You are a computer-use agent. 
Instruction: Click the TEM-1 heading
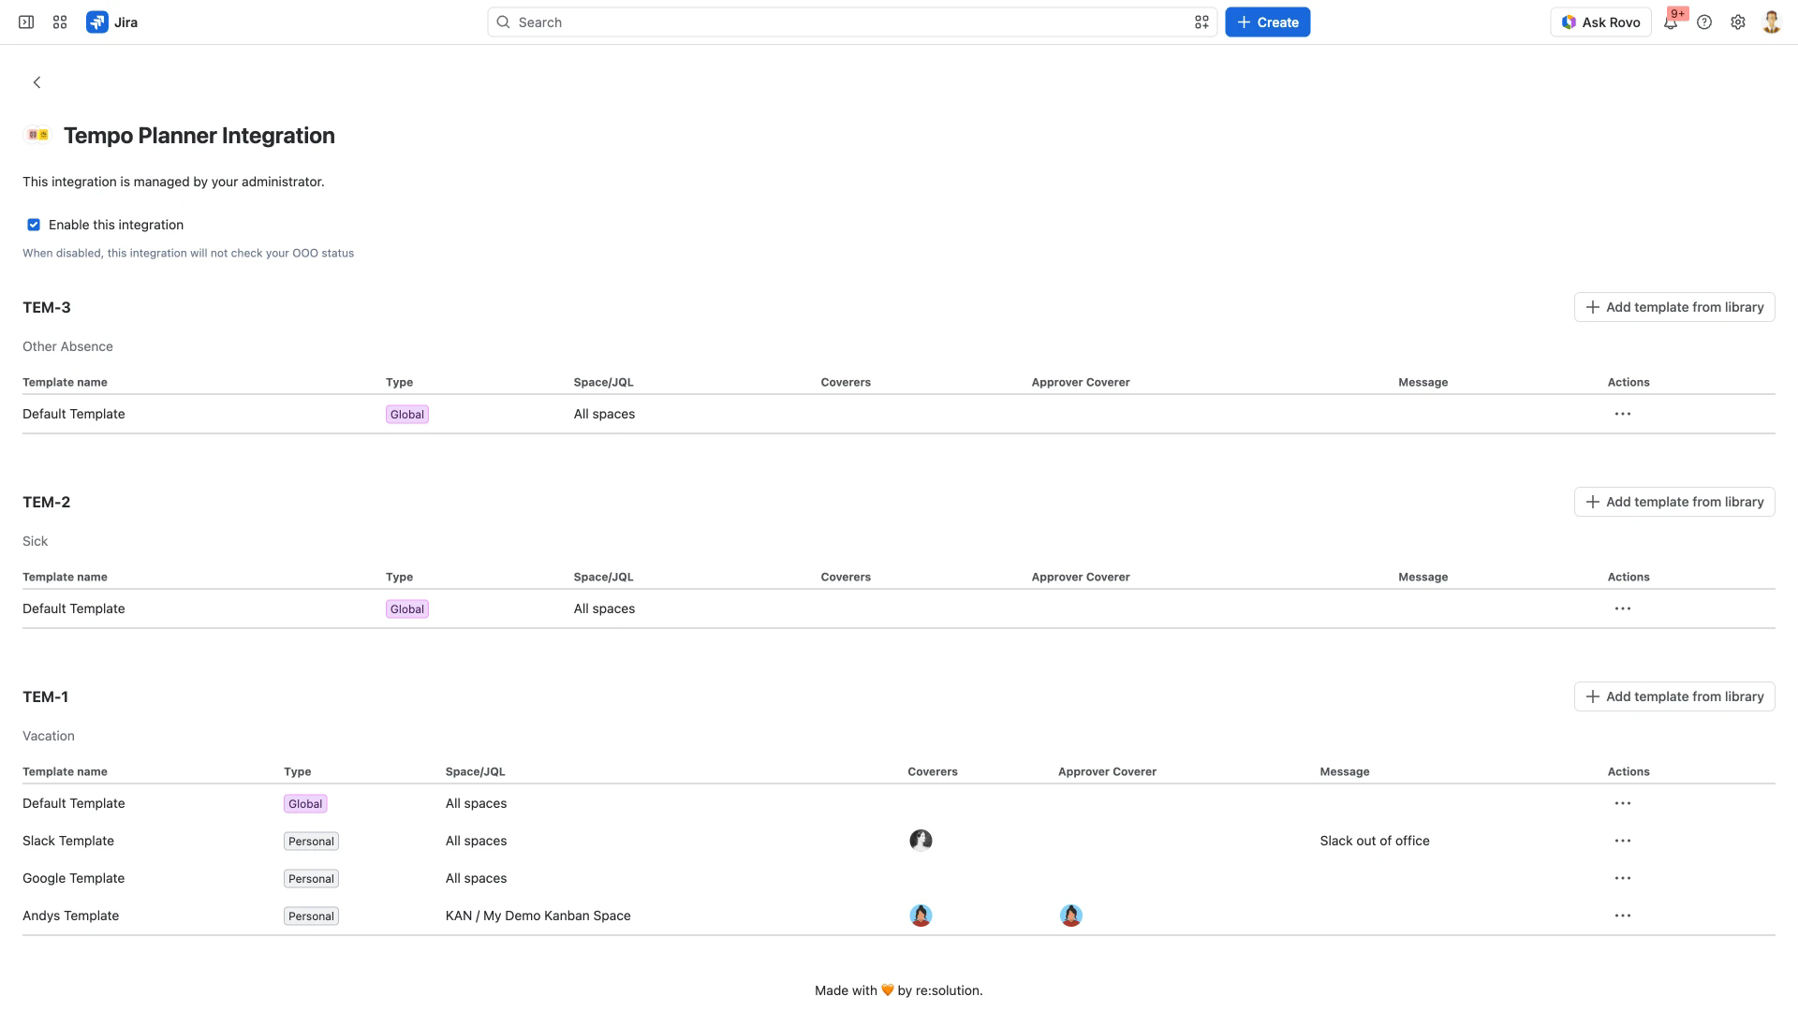pos(45,696)
